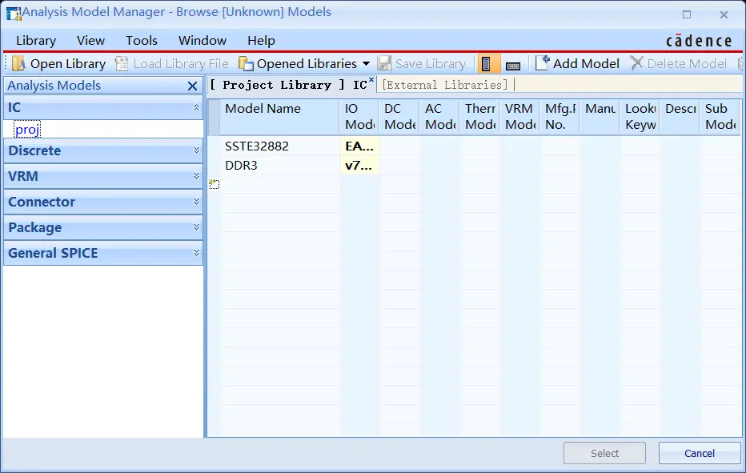Expand the Connector category chevron
Image resolution: width=746 pixels, height=473 pixels.
(x=196, y=202)
